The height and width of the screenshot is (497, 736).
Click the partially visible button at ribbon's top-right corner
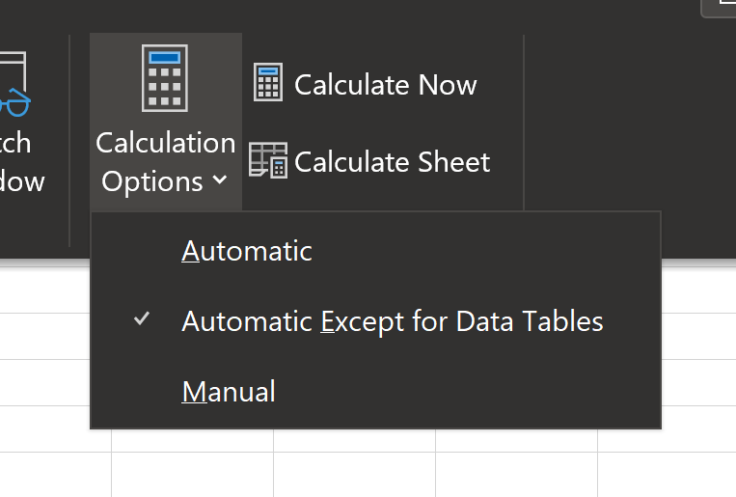coord(719,7)
